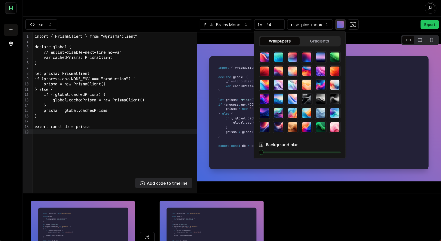Select the square aspect ratio icon
441x241 pixels.
[x=420, y=40]
